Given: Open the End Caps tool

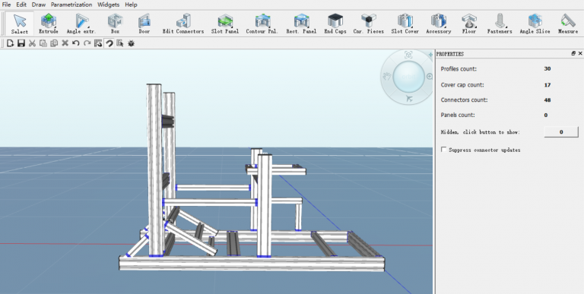Looking at the screenshot, I should (335, 24).
